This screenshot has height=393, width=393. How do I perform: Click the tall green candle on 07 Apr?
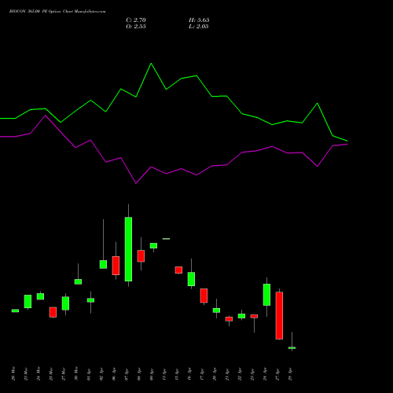128,249
